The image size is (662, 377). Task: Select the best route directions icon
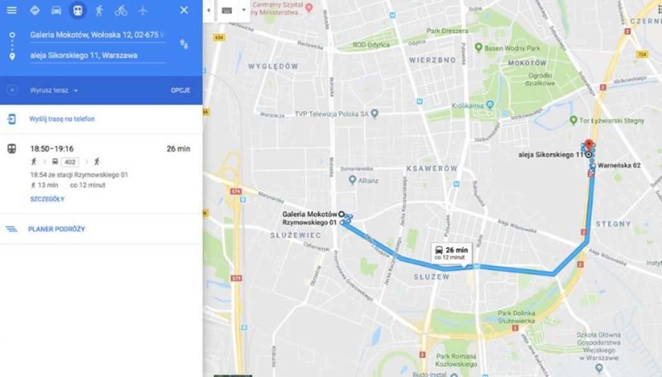[x=34, y=10]
